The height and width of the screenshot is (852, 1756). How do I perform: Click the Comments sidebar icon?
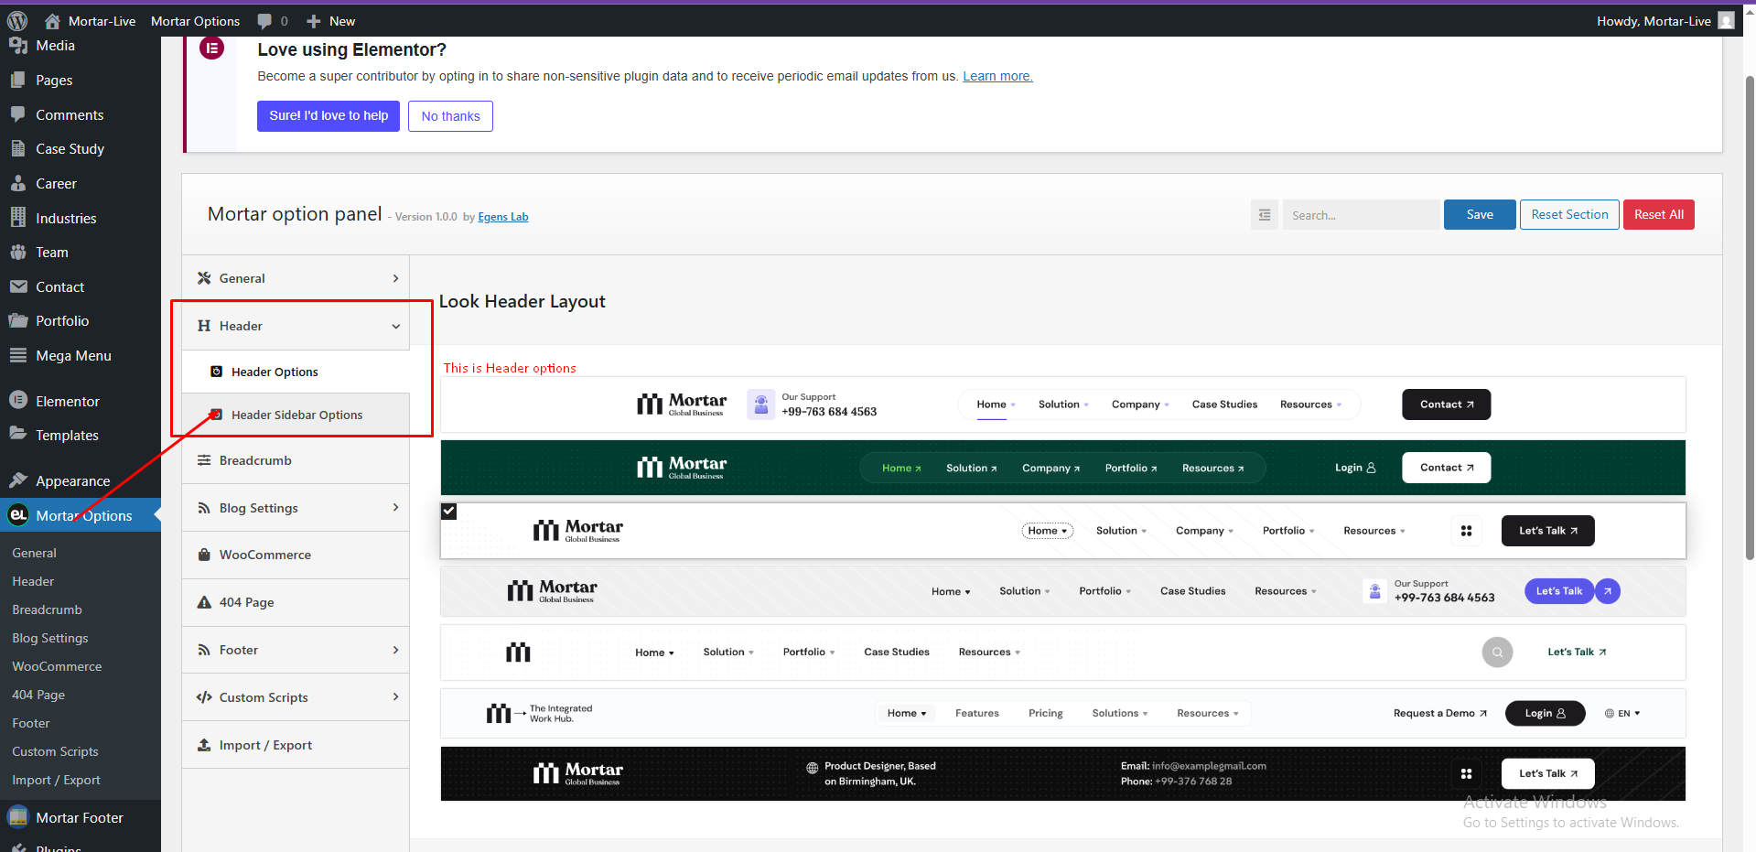click(18, 114)
